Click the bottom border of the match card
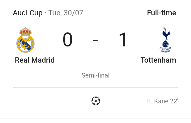The width and height of the screenshot is (191, 123). [x=95, y=118]
